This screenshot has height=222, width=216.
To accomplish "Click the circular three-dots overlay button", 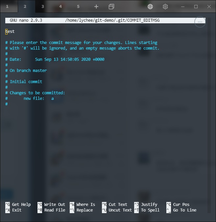I will [x=200, y=22].
